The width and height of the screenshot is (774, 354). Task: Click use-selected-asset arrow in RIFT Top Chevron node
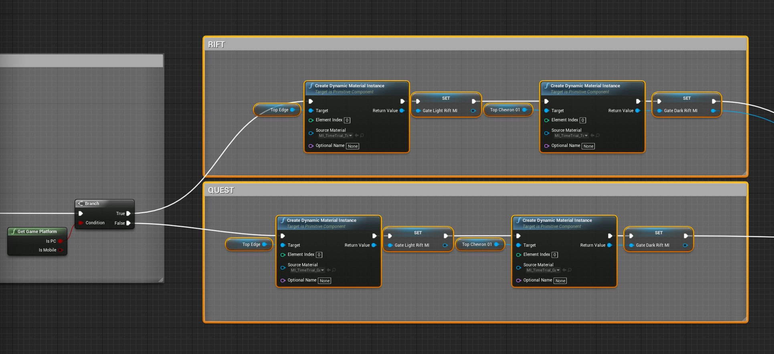592,136
